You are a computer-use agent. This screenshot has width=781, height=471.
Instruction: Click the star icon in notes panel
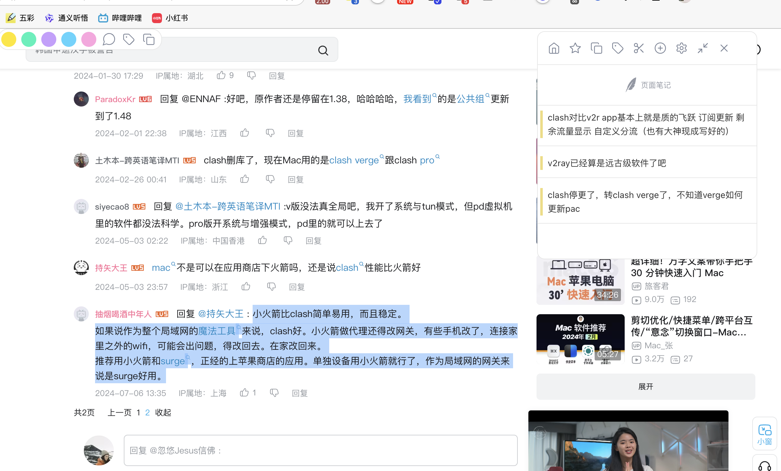pyautogui.click(x=575, y=48)
